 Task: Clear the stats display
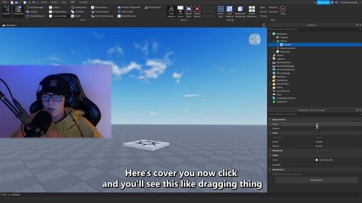pos(283,10)
